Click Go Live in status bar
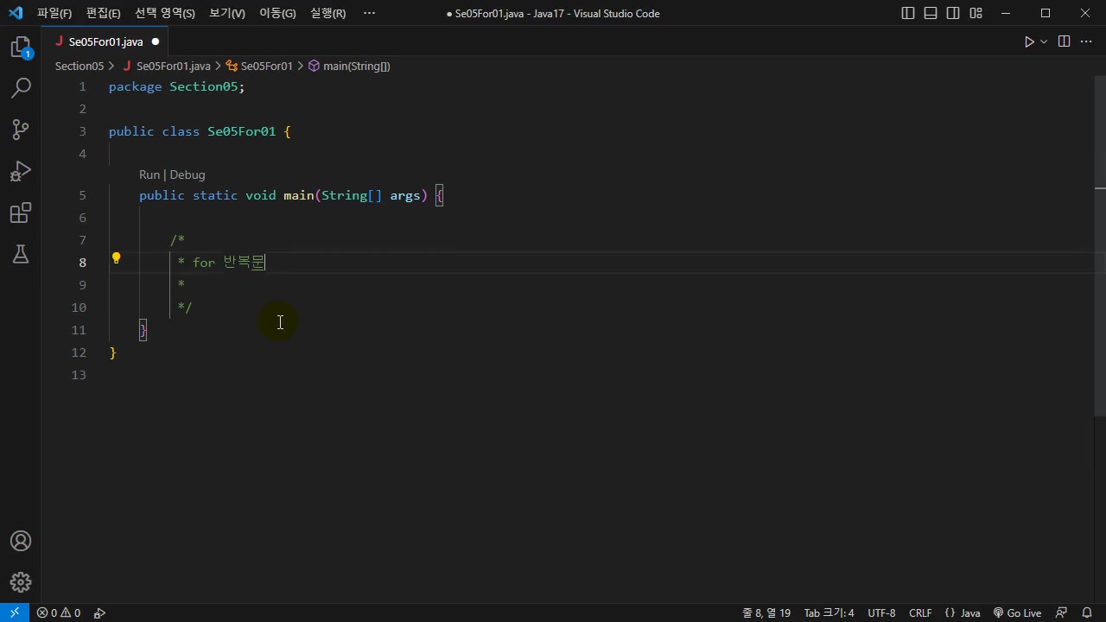The image size is (1106, 622). pyautogui.click(x=1017, y=612)
